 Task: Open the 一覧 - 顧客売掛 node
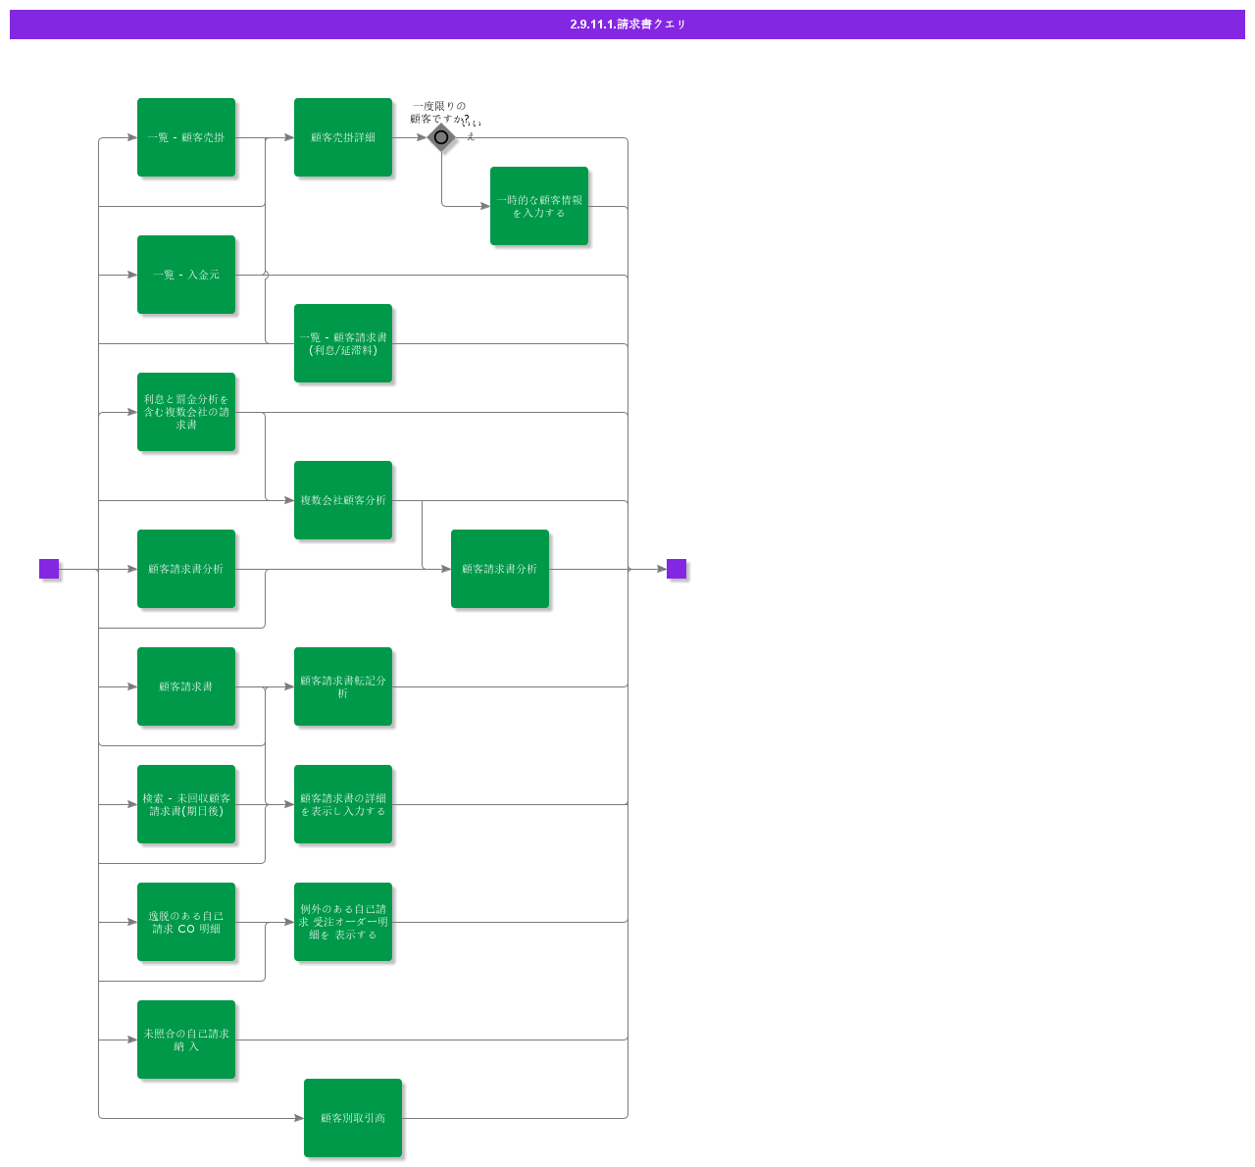point(186,137)
